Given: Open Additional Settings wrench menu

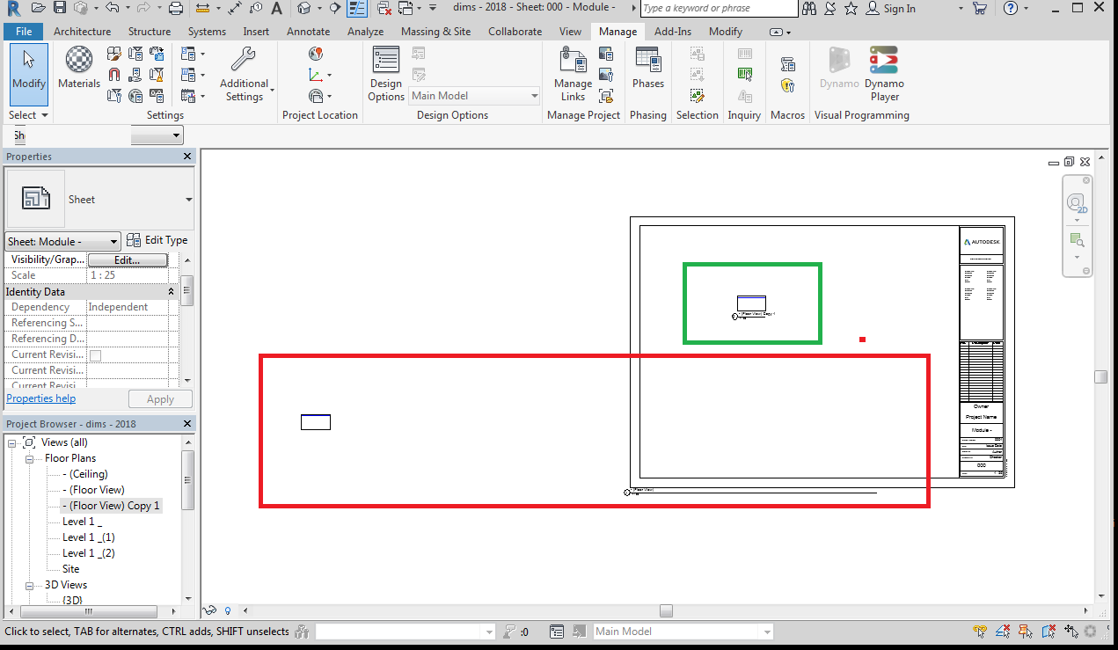Looking at the screenshot, I should pos(244,75).
